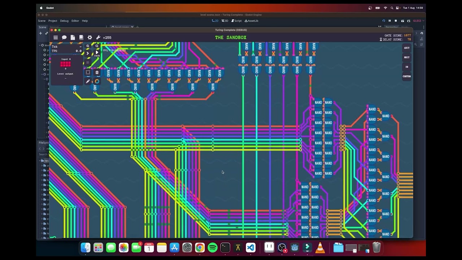Open Messages from the Dock
This screenshot has width=462, height=260.
click(111, 248)
